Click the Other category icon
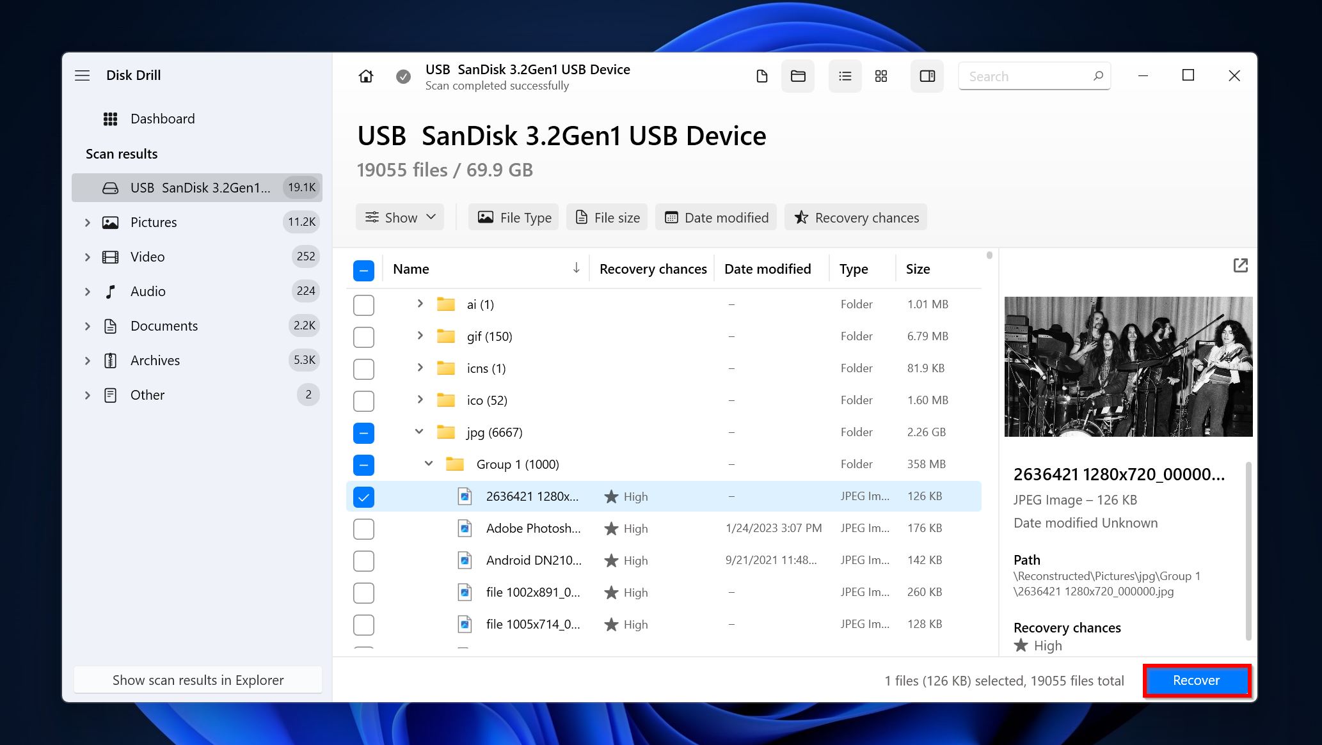Image resolution: width=1322 pixels, height=745 pixels. coord(111,395)
